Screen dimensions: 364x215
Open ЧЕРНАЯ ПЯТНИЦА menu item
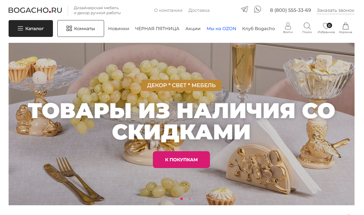(x=157, y=29)
